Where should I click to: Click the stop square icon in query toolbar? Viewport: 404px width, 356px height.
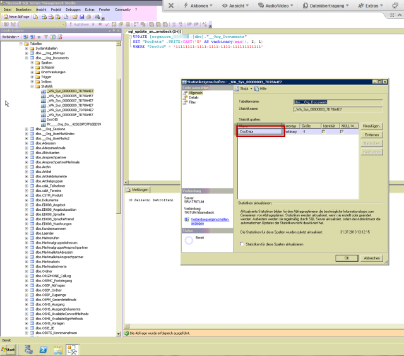point(100,25)
